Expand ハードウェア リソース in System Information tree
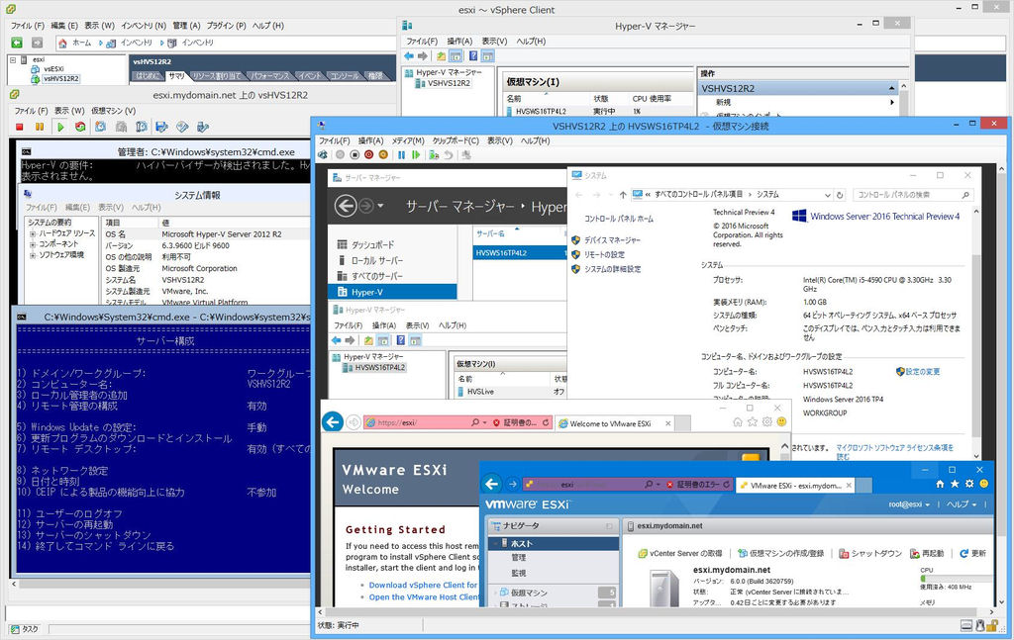The height and width of the screenshot is (640, 1014). click(33, 233)
